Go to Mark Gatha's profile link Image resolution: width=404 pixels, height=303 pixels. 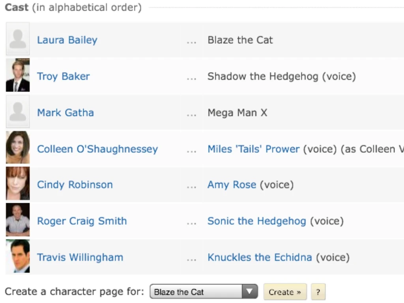(x=65, y=112)
